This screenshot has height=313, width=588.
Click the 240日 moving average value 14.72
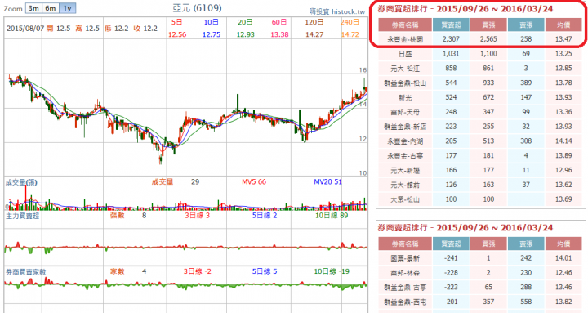click(350, 34)
